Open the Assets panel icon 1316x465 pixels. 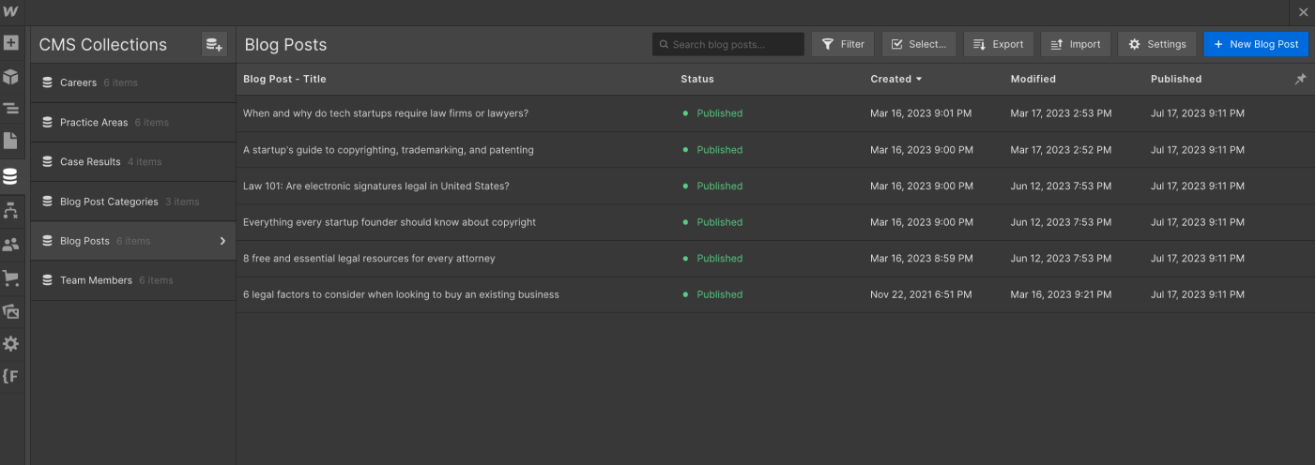(11, 311)
